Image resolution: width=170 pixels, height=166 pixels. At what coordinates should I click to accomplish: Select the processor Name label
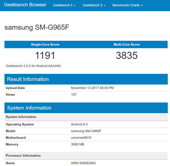point(10,163)
